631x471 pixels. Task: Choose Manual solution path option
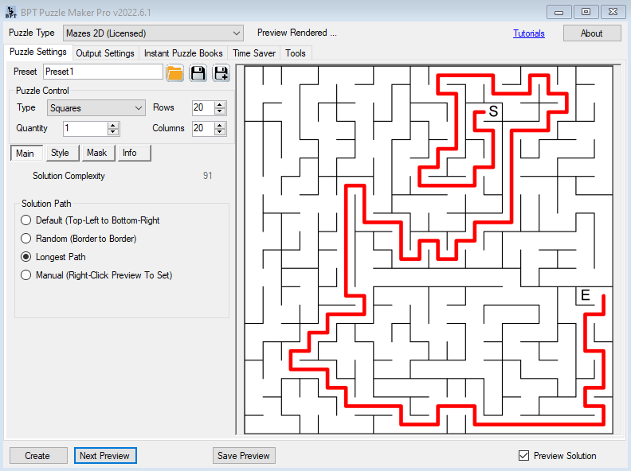click(26, 275)
